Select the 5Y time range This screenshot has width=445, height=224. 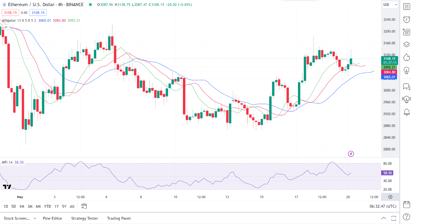coord(64,206)
